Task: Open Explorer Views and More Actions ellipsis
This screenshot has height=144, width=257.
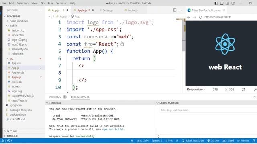Action: (40, 10)
